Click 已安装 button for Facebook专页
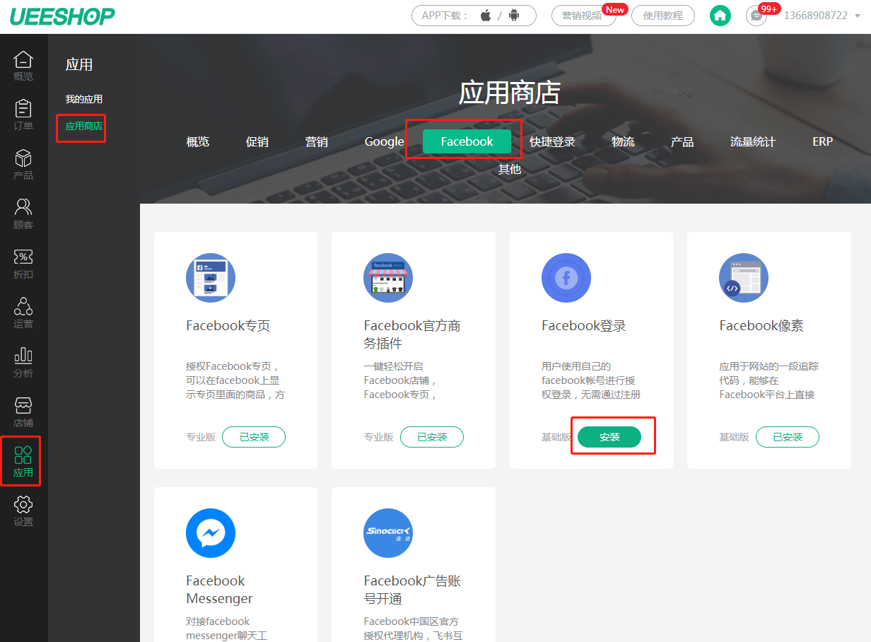The height and width of the screenshot is (642, 871). point(254,437)
